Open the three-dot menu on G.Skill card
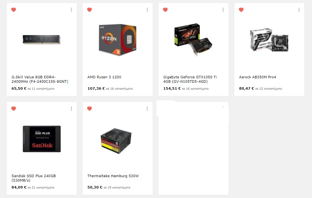Screen dimensions: 312x198 pyautogui.click(x=71, y=10)
